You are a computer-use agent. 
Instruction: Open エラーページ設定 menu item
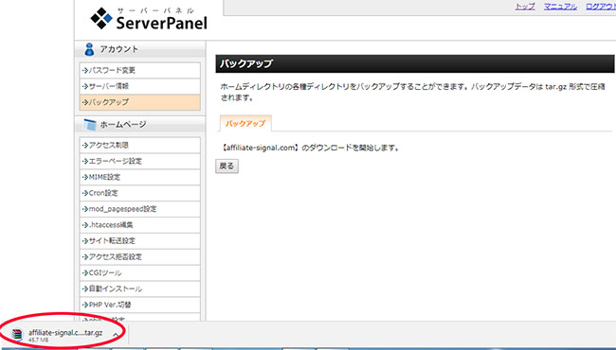pyautogui.click(x=140, y=162)
